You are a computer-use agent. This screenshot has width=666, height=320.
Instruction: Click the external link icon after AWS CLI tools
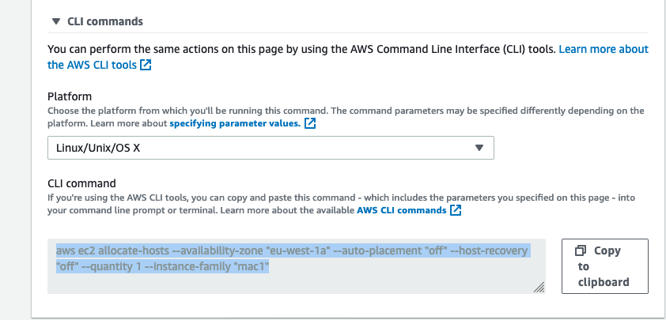click(x=146, y=65)
